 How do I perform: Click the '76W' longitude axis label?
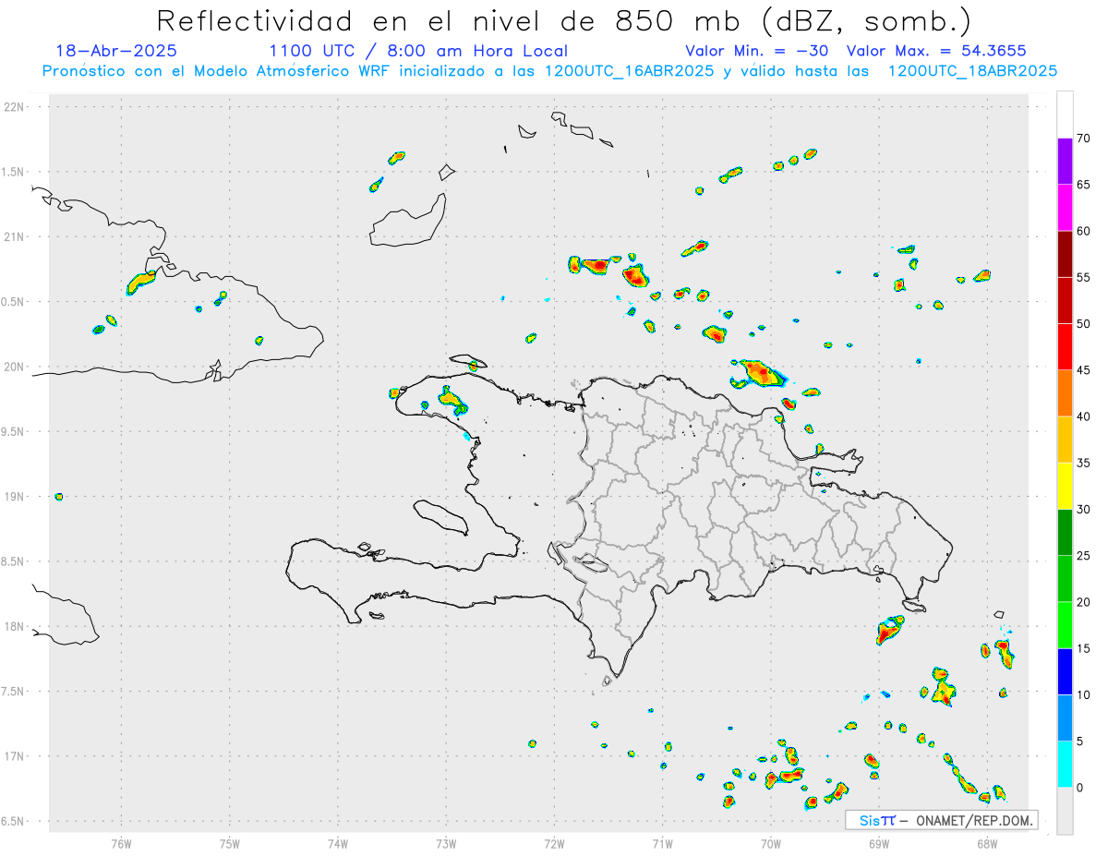pos(121,843)
